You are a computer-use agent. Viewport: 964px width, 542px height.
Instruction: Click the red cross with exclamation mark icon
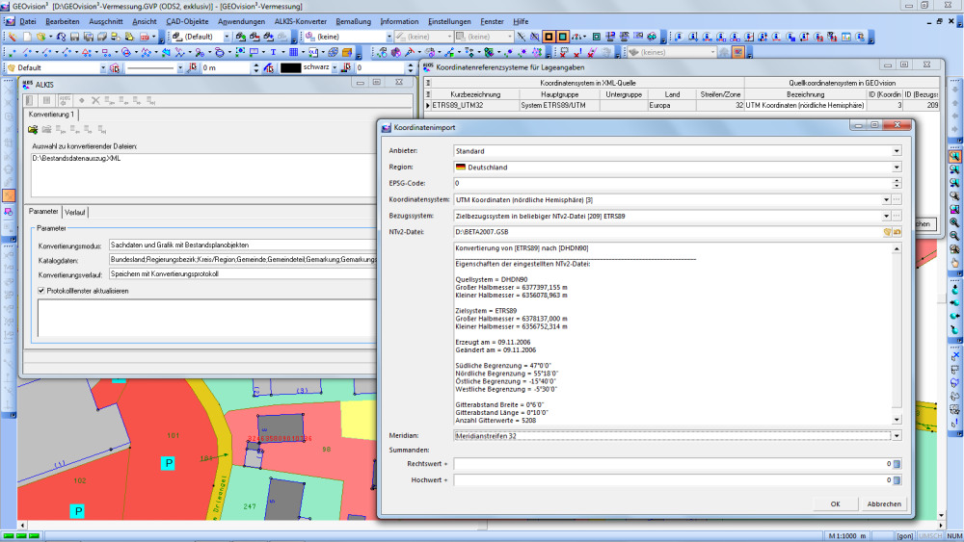tap(577, 52)
